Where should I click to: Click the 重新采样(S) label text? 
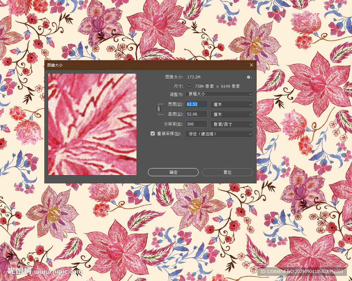tap(169, 134)
